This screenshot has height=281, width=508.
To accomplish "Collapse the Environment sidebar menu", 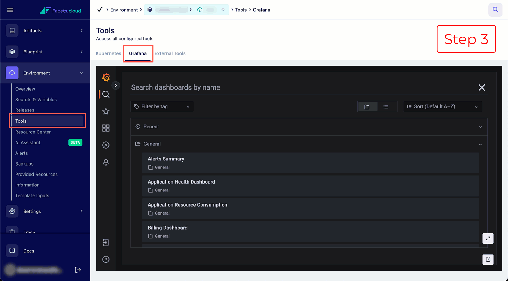I will pos(81,73).
